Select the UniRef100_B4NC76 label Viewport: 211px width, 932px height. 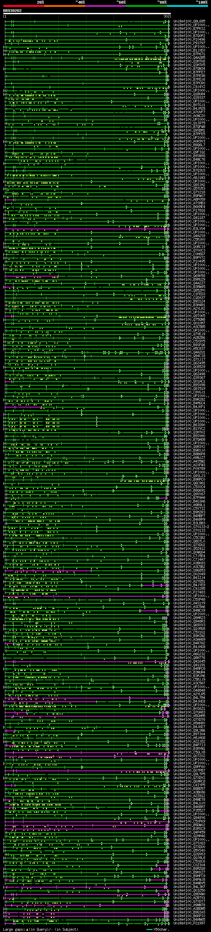[189, 160]
